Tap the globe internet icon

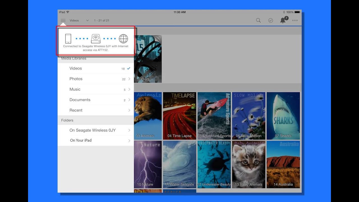[x=123, y=39]
